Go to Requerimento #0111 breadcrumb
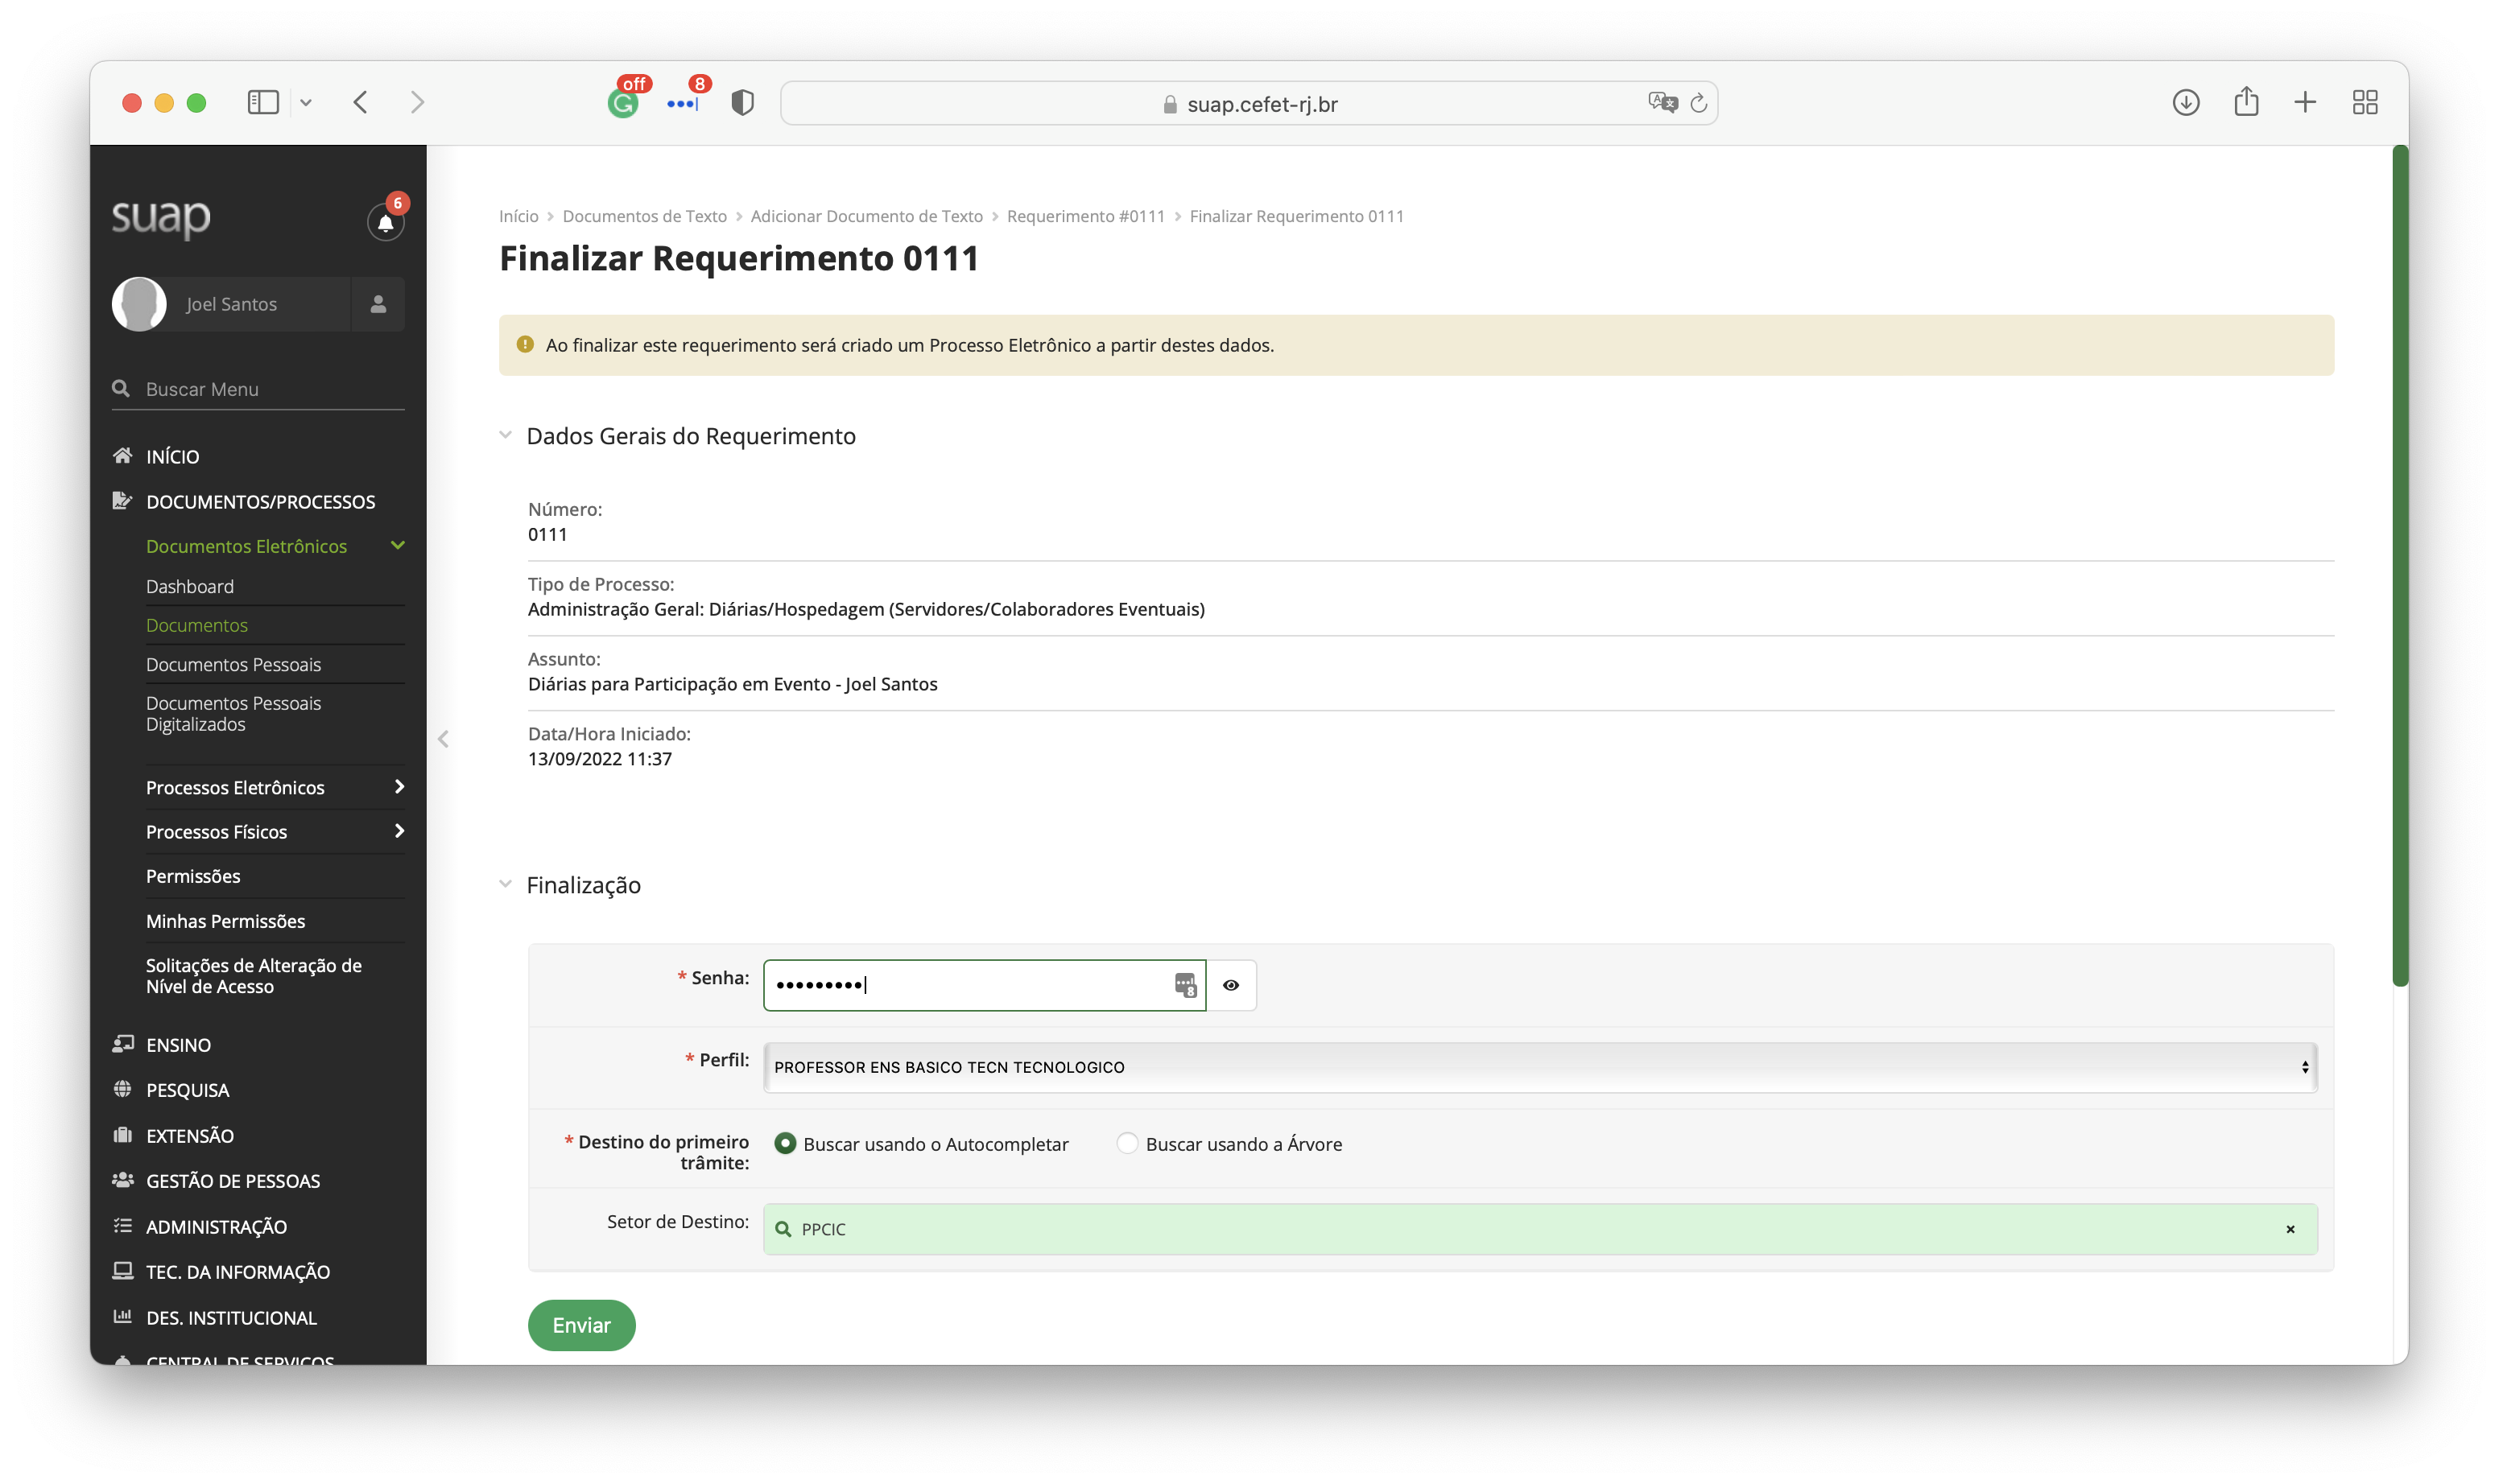 pos(1085,216)
